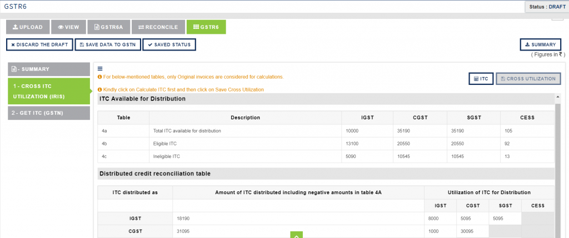Click the scrollbar up arrow

(x=557, y=97)
